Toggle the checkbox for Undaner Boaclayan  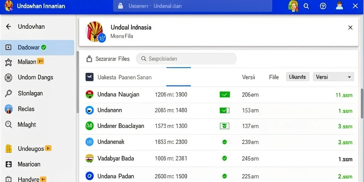coord(225,126)
